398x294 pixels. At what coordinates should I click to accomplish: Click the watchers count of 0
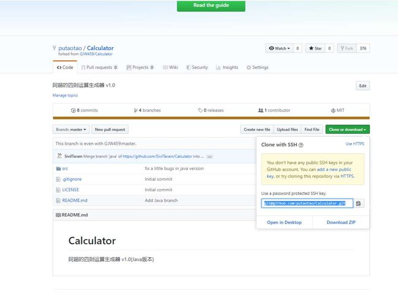pyautogui.click(x=298, y=48)
